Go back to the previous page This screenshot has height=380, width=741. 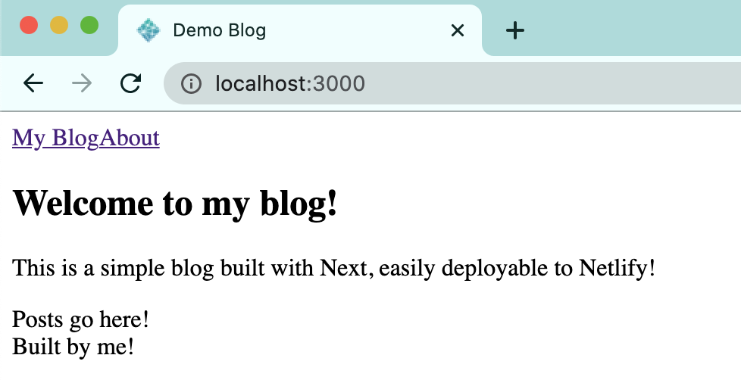[x=33, y=83]
